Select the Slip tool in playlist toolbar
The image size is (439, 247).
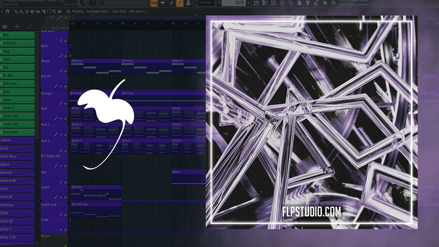click(x=38, y=11)
